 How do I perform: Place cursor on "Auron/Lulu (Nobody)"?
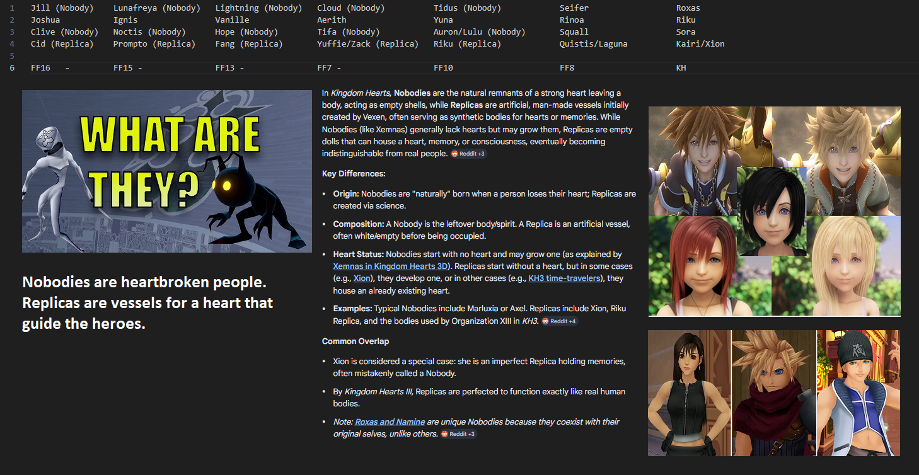click(480, 32)
